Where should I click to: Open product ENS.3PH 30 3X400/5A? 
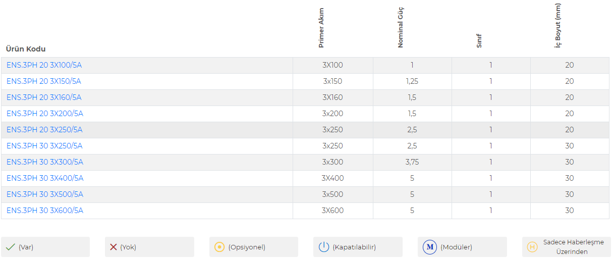45,178
